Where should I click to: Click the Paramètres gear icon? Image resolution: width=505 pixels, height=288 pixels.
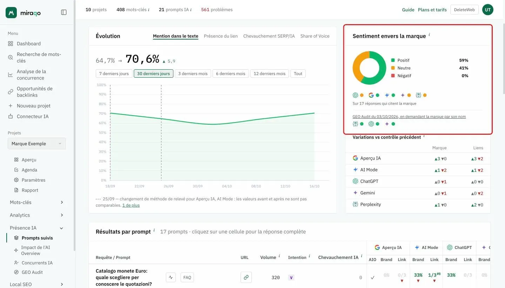pyautogui.click(x=16, y=180)
